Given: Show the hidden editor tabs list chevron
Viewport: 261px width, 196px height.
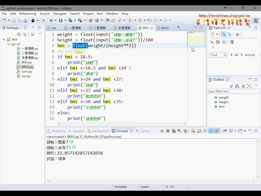Looking at the screenshot, I should pos(178,27).
